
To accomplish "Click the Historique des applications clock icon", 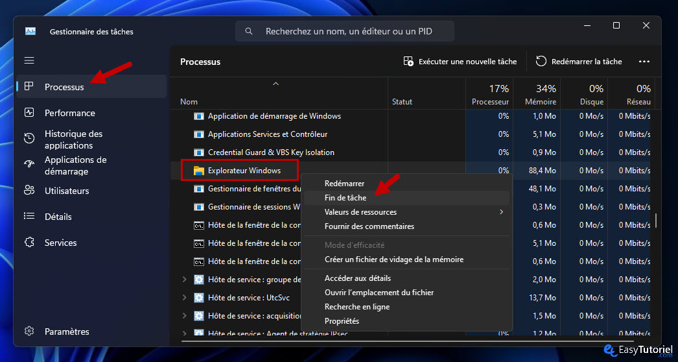I will coord(29,139).
